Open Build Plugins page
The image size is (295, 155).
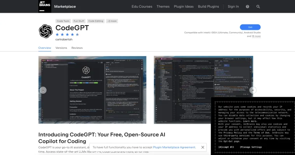click(x=208, y=7)
